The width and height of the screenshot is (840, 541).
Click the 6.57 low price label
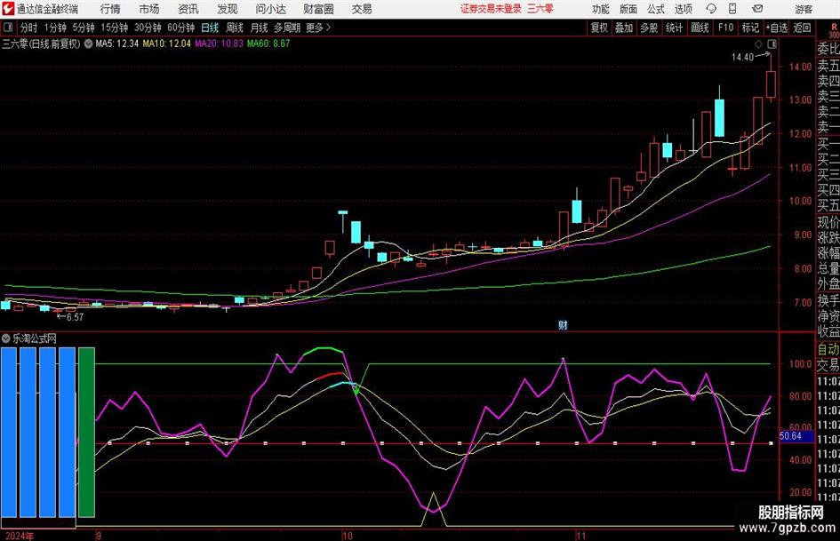tap(75, 317)
